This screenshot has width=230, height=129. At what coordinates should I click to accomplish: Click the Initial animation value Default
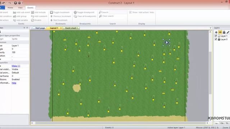point(15,72)
